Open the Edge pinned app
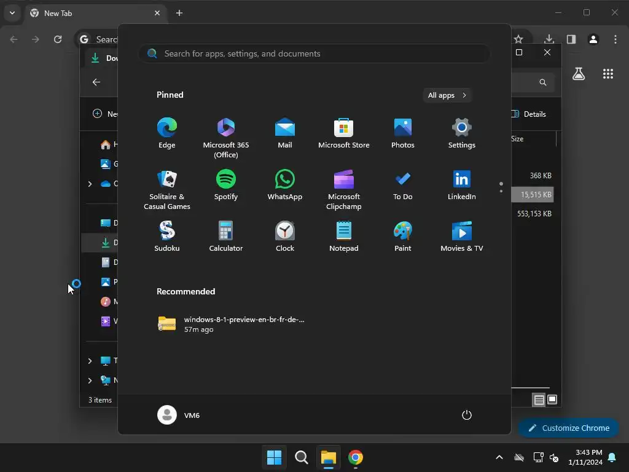This screenshot has height=472, width=629. click(x=167, y=133)
